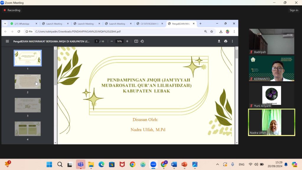This screenshot has width=302, height=170.
Task: Click the Recording indicator
Action: point(12,10)
